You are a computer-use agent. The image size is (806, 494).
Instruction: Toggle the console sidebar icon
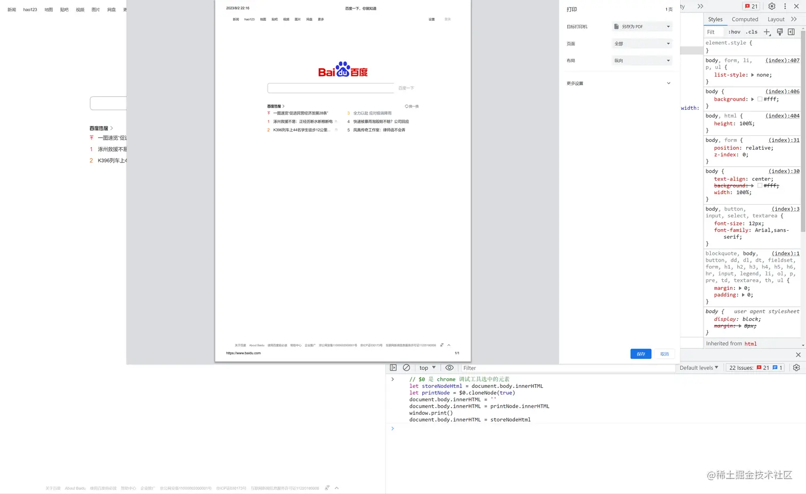[x=393, y=368]
